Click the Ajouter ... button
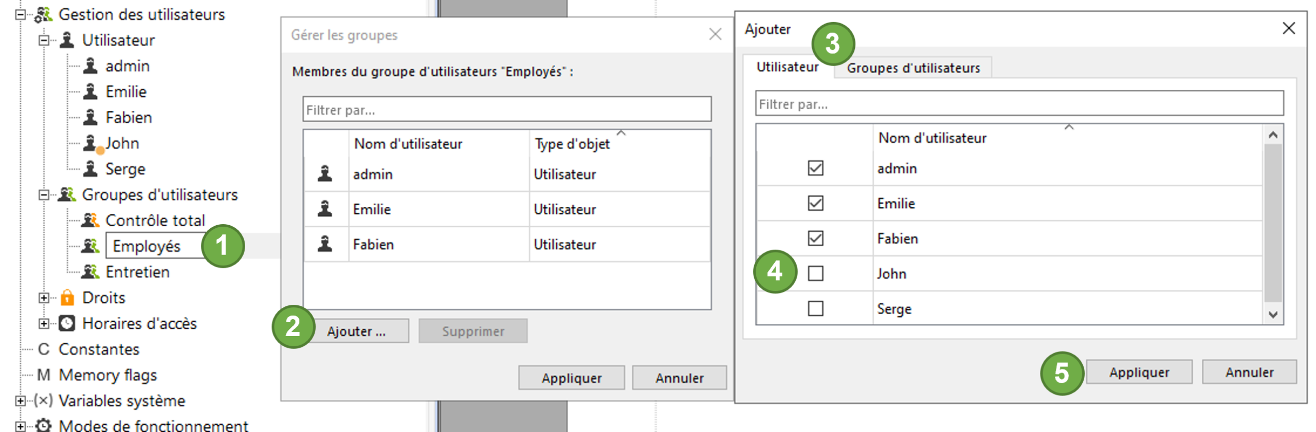1316x432 pixels. pos(356,331)
